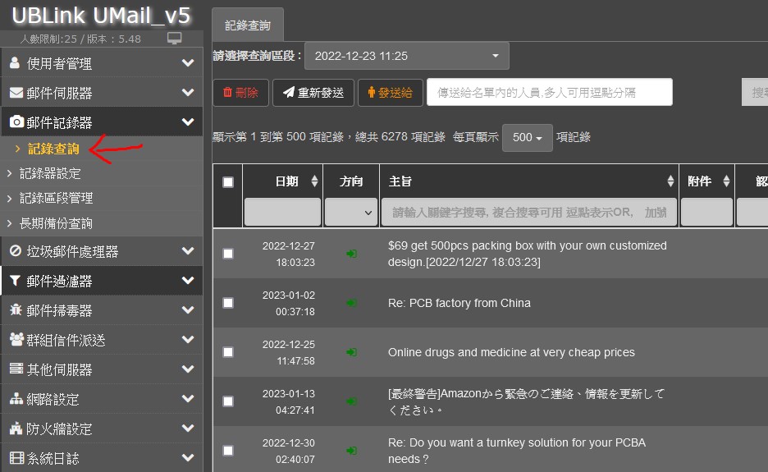Open the 500 per-page count dropdown

[x=526, y=137]
